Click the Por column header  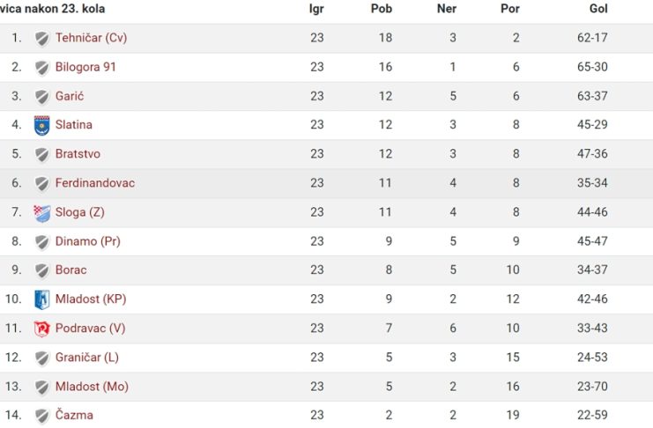(x=510, y=9)
